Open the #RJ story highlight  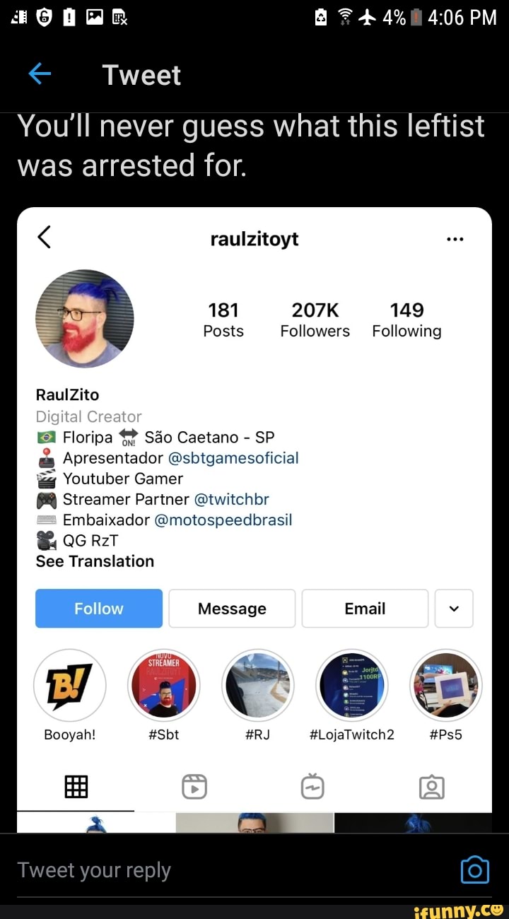258,685
